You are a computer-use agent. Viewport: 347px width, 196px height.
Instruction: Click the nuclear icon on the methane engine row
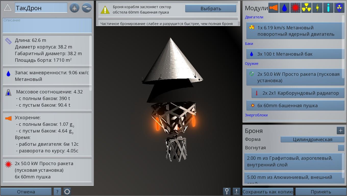coord(252,27)
